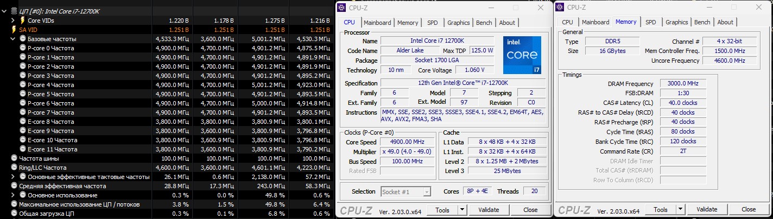773x219 pixels.
Task: Open Bench tab in Memory timings window
Action: click(702, 23)
